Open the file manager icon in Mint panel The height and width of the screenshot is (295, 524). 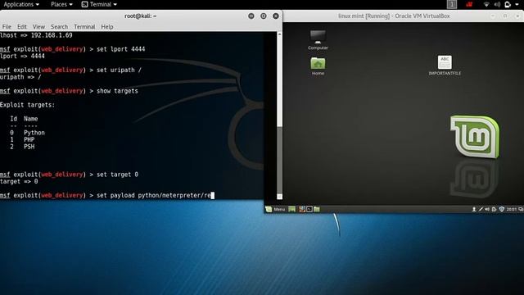click(x=317, y=210)
